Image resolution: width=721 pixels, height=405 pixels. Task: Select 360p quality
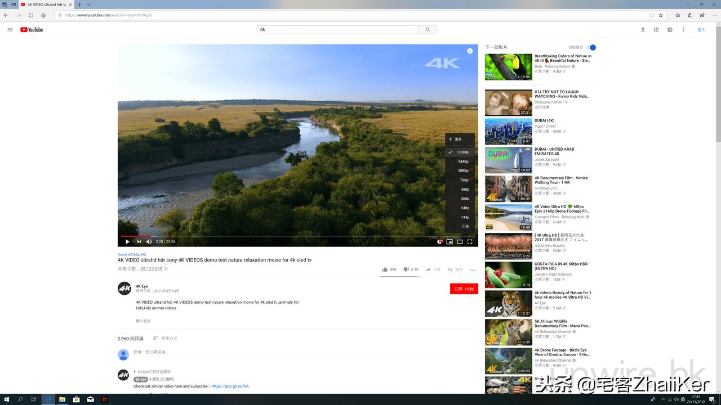pyautogui.click(x=460, y=199)
